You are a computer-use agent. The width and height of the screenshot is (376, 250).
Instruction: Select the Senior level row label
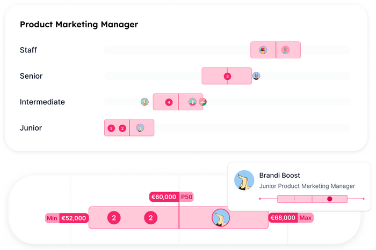[x=31, y=76]
